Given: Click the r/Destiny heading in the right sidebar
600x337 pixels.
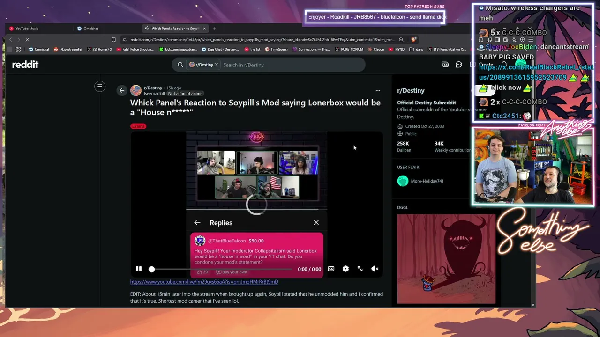Looking at the screenshot, I should coord(411,91).
